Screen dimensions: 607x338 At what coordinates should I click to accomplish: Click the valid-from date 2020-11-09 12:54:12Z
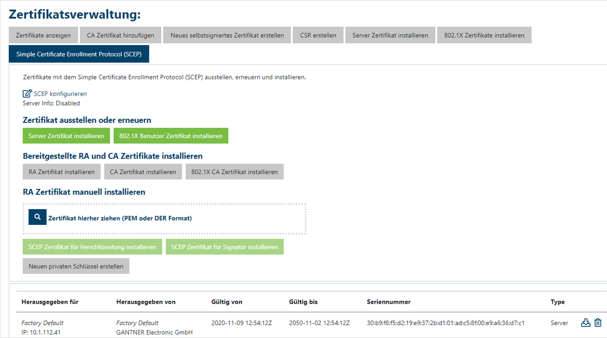pyautogui.click(x=242, y=323)
